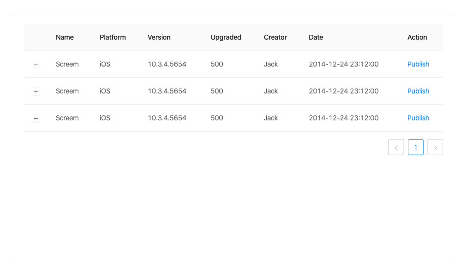The width and height of the screenshot is (467, 272).
Task: Click the Name column header
Action: (x=65, y=37)
